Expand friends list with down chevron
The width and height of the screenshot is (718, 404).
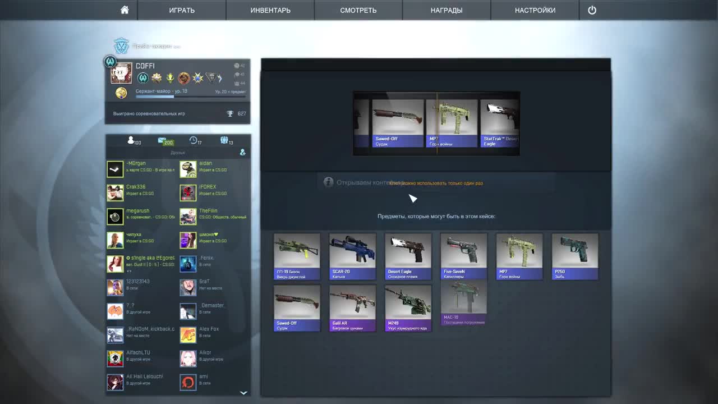243,393
